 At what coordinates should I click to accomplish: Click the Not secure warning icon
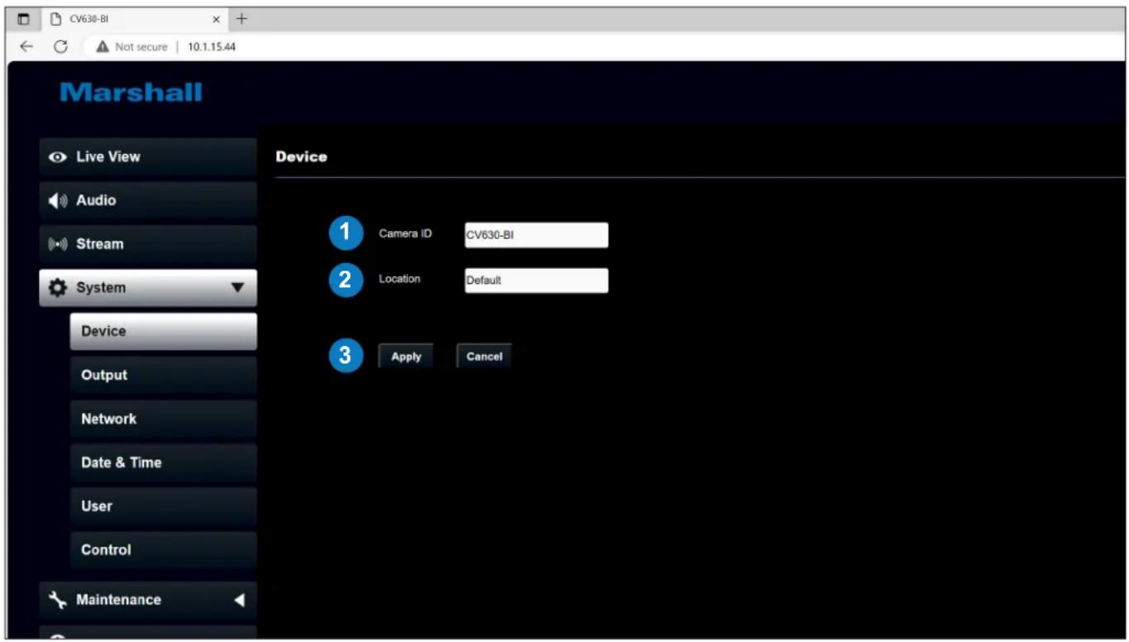click(x=104, y=46)
